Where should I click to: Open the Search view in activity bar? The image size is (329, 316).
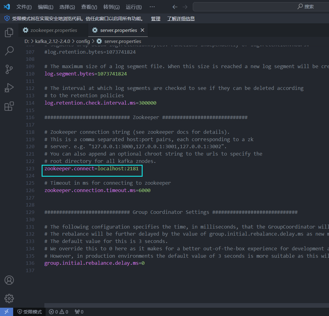pos(9,51)
